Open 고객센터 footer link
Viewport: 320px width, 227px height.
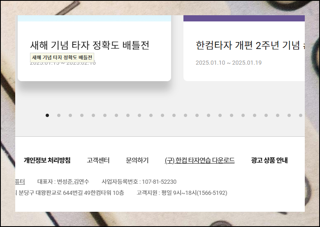click(98, 160)
